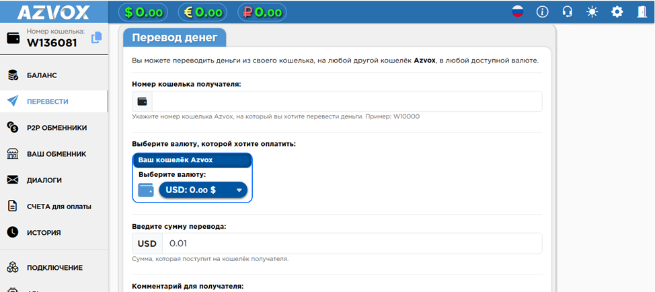The image size is (655, 292).
Task: Click label Выберите валюту:
Action: 172,174
